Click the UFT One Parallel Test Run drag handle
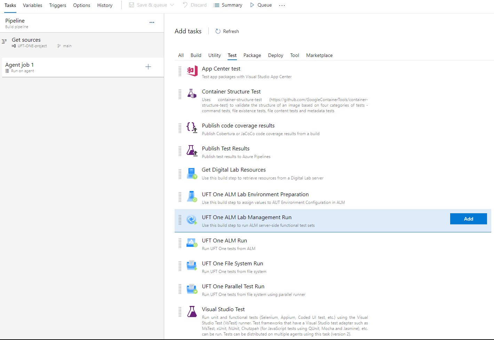The height and width of the screenshot is (340, 494). click(x=180, y=289)
